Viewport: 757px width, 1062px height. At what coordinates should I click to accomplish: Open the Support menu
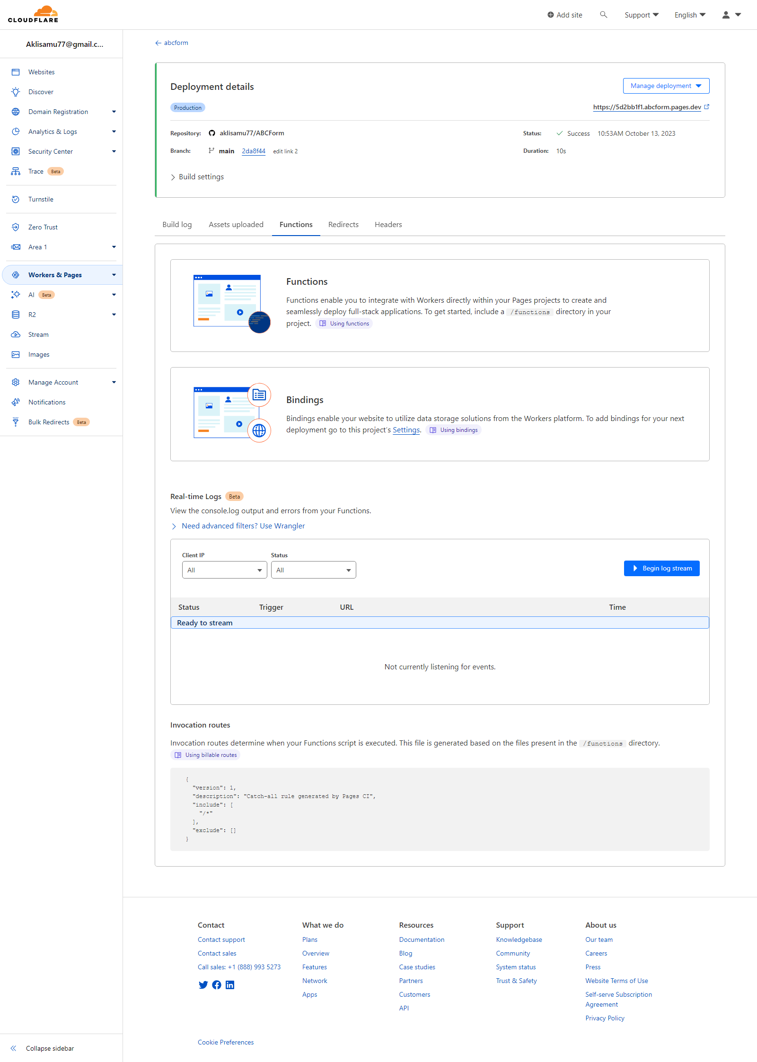tap(642, 15)
